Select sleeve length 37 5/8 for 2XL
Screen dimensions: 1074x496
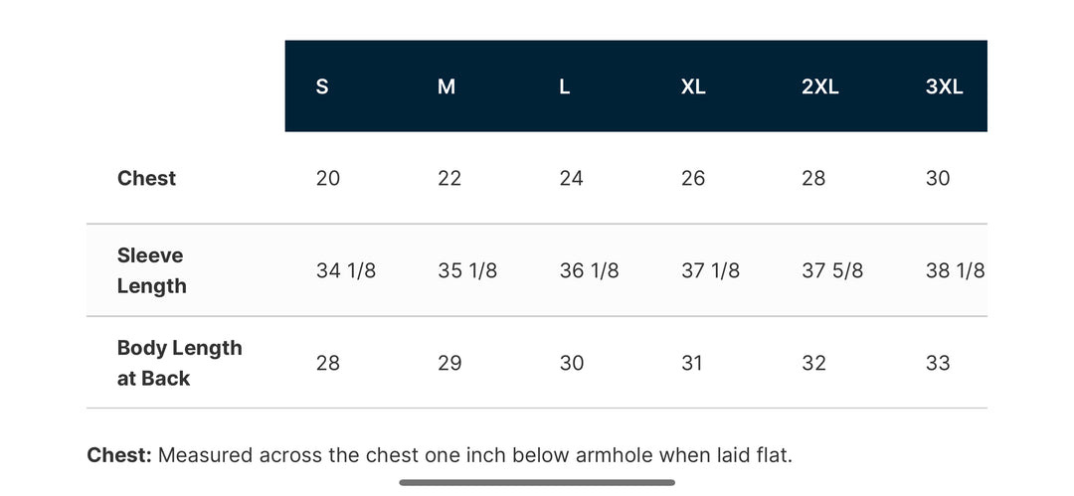click(x=832, y=270)
